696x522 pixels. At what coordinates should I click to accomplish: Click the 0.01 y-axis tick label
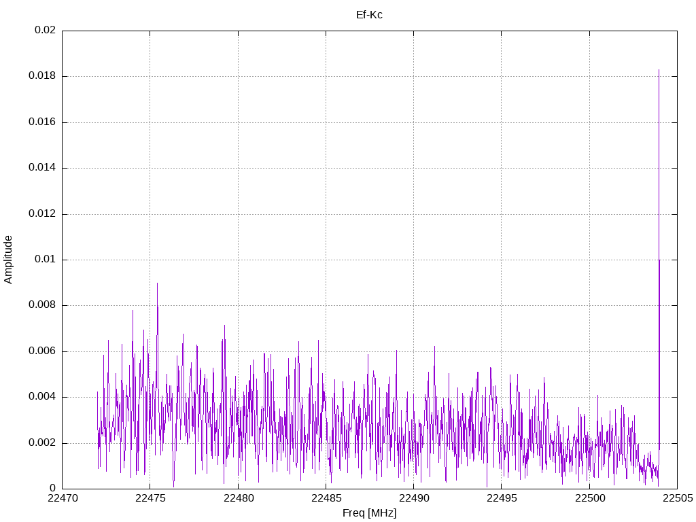point(44,260)
